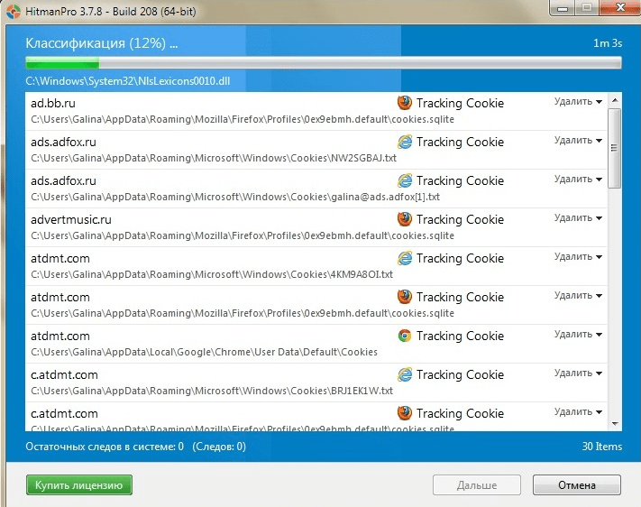Expand Удалить action menu for advertmusic.ru
This screenshot has width=641, height=507.
coord(578,218)
